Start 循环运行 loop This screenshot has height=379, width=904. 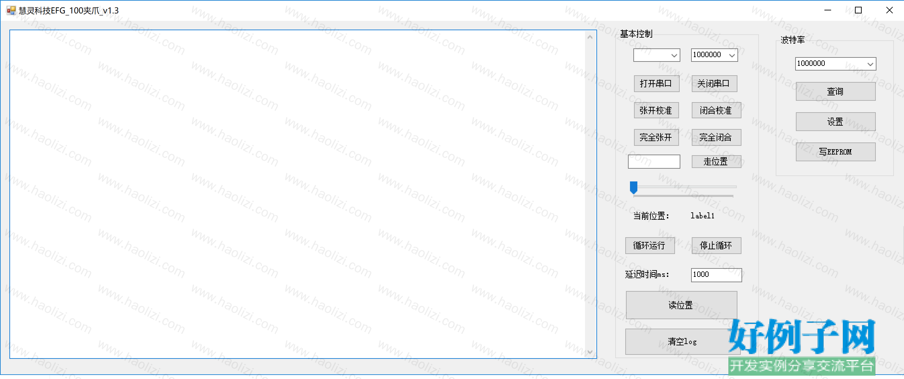coord(649,246)
